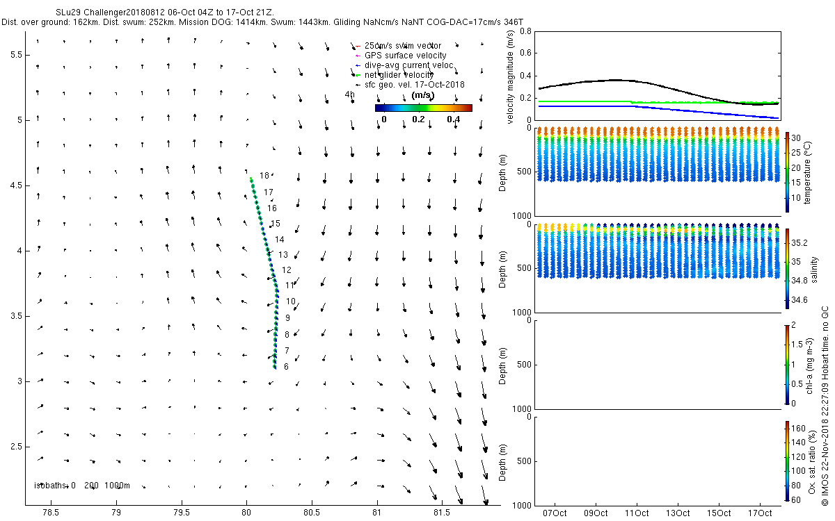835x521 pixels.
Task: Click the Ox. sat. ratio colorbar
Action: 788,461
